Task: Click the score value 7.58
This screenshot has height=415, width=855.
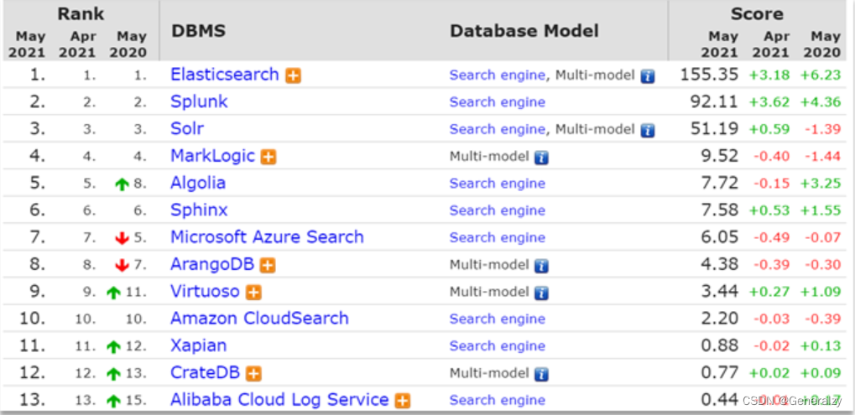Action: (x=720, y=210)
